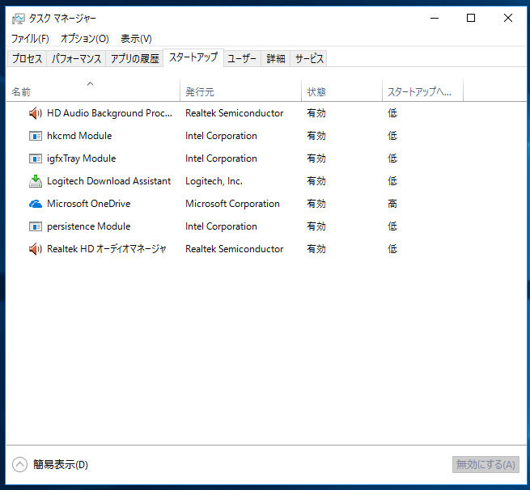This screenshot has width=530, height=490.
Task: Click the Logitech, Inc. publisher cell
Action: pos(214,181)
